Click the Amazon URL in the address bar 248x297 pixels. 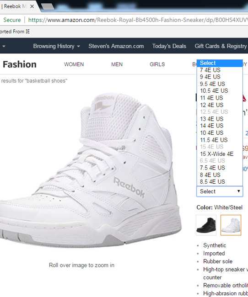point(138,20)
